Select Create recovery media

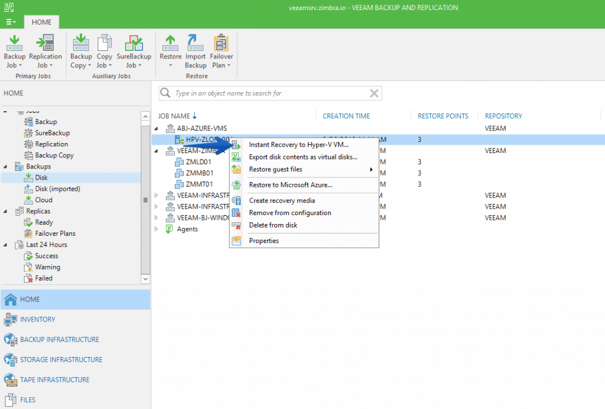pyautogui.click(x=304, y=200)
